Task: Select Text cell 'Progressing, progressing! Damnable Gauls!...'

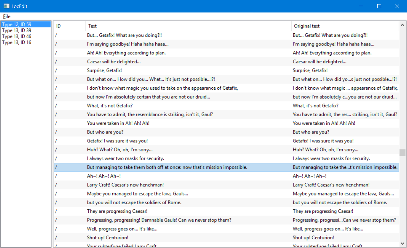Action: coord(159,220)
